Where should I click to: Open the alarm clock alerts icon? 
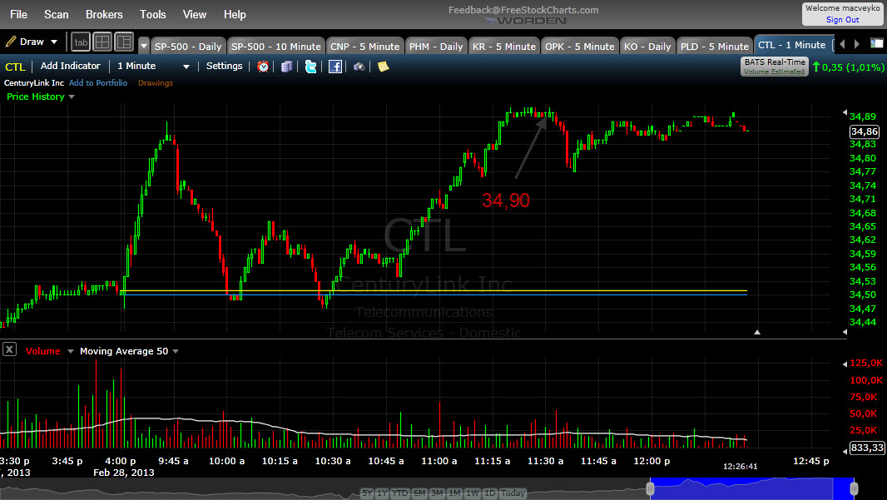pos(263,67)
